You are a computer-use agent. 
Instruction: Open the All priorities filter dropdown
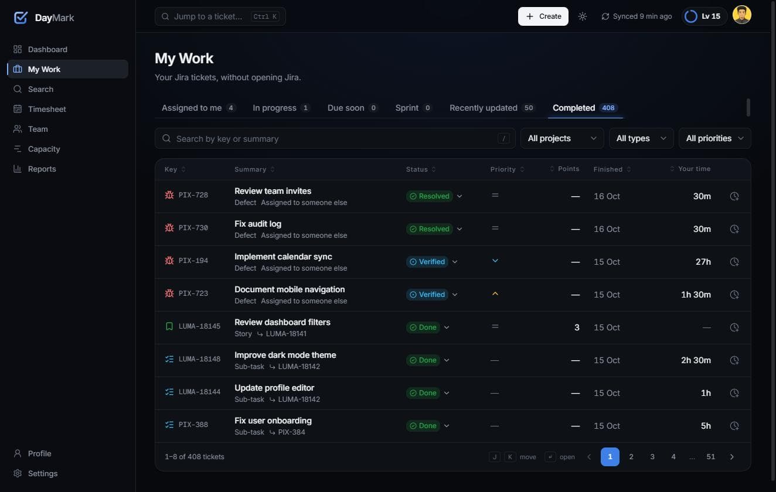(x=715, y=138)
